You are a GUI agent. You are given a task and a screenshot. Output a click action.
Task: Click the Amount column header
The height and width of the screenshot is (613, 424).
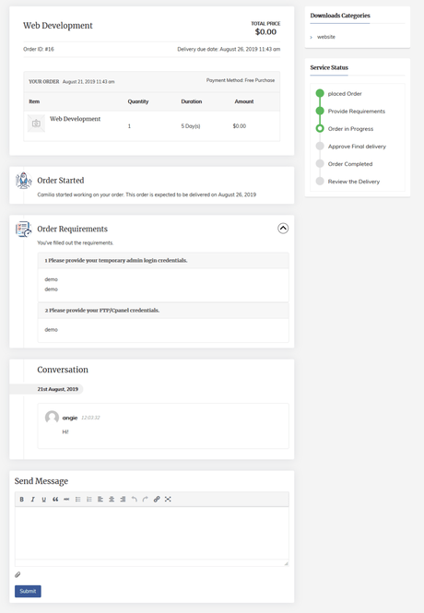point(244,101)
